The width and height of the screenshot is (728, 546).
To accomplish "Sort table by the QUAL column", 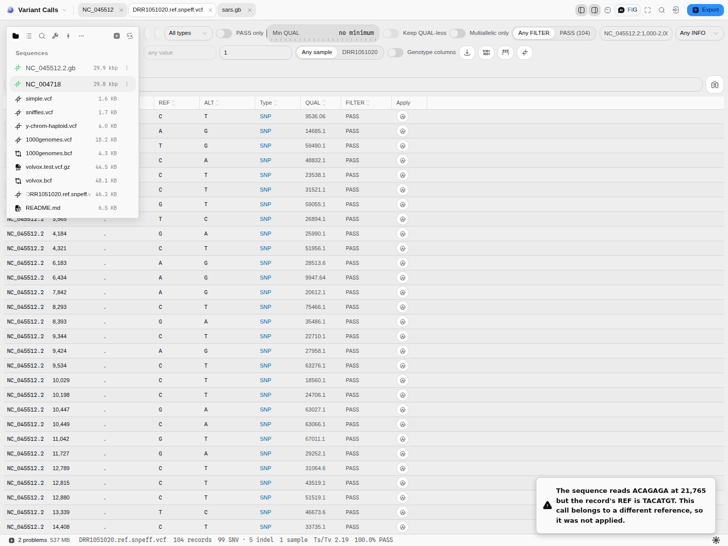I will click(x=315, y=103).
